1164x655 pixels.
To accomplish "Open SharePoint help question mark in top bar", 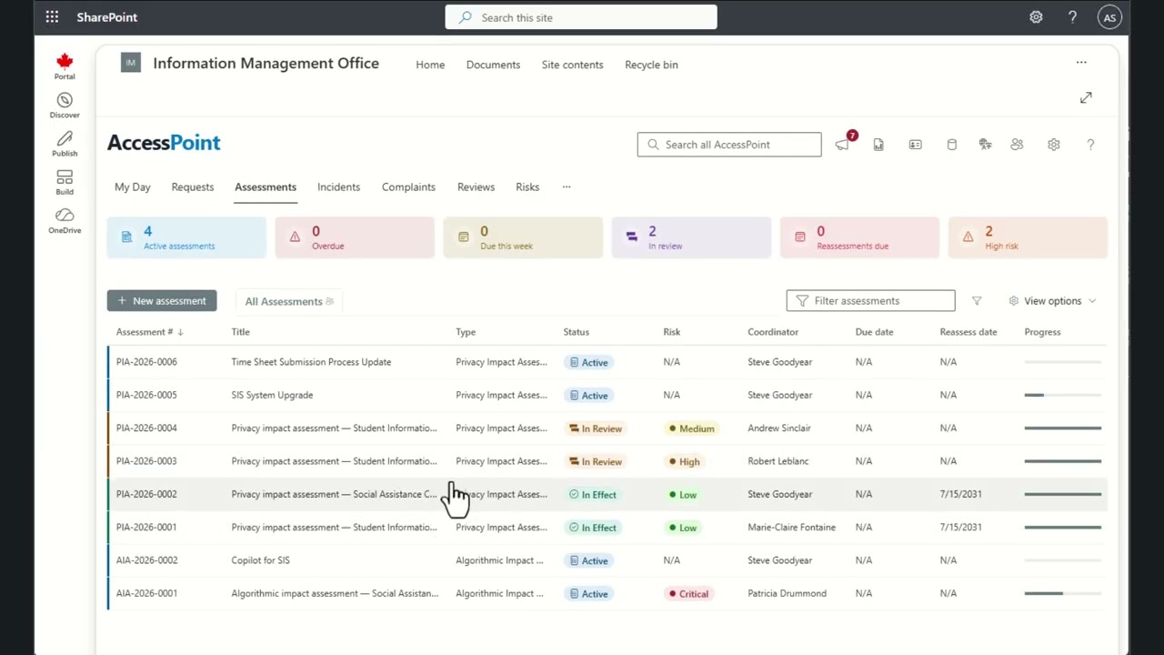I will (1072, 17).
